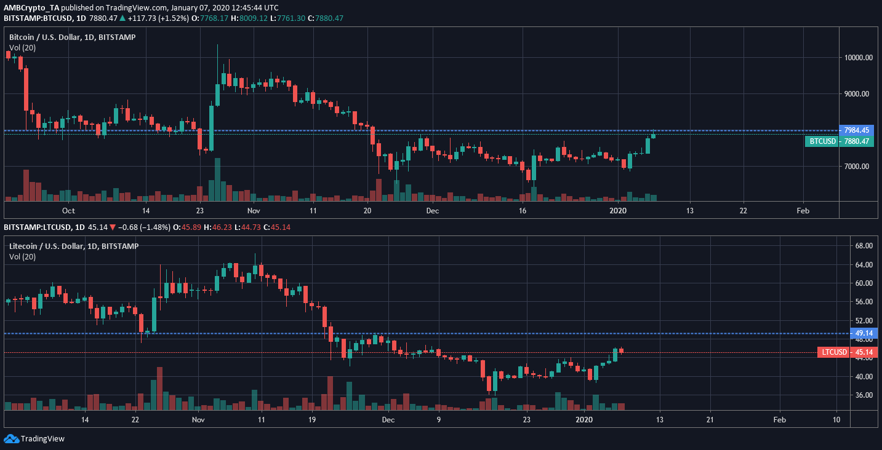
Task: Click the TradingView cloud logo icon
Action: pos(11,438)
